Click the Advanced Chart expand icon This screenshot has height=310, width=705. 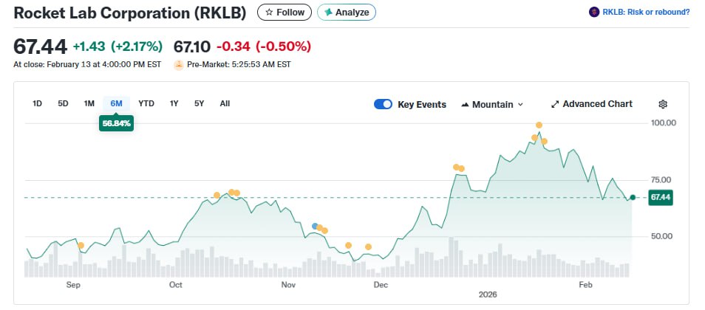click(x=556, y=104)
